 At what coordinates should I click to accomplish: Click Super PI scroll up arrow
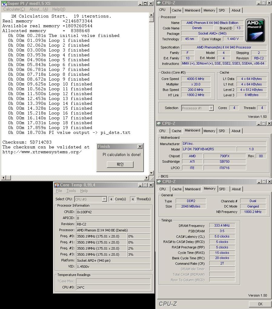coord(151,15)
